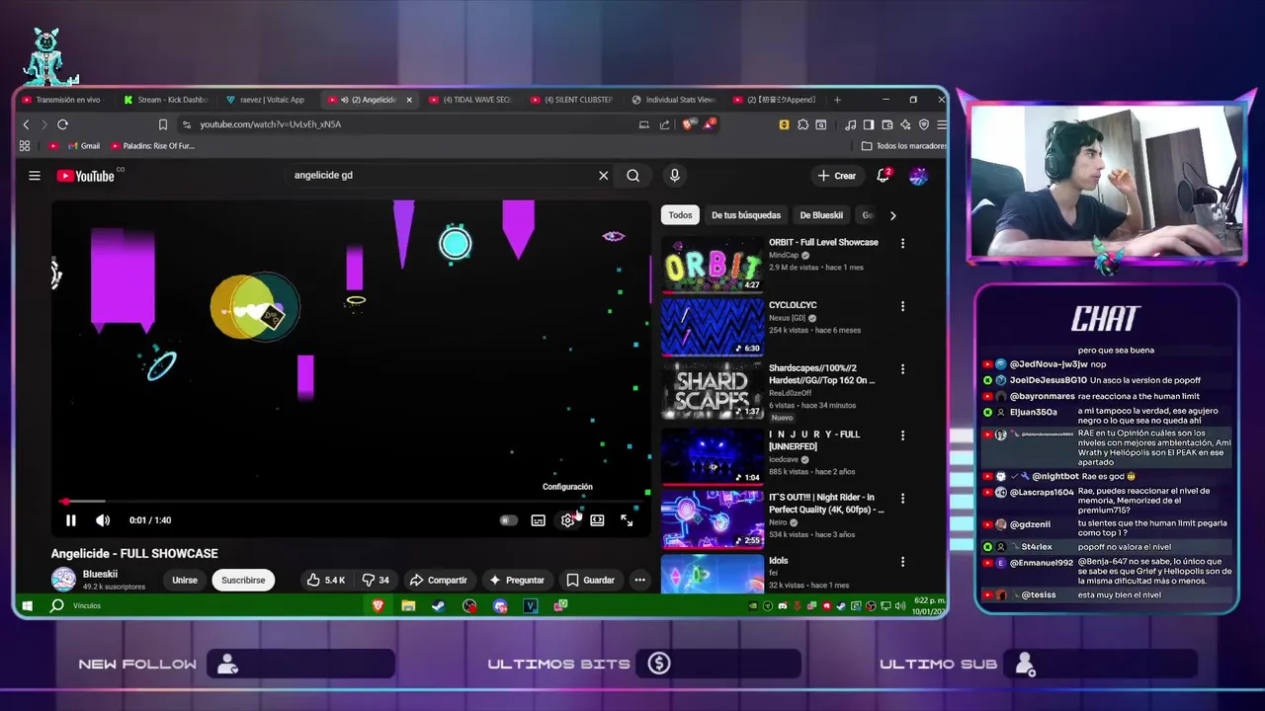Clear the search text with X
Screen dimensions: 1265x711
click(603, 176)
